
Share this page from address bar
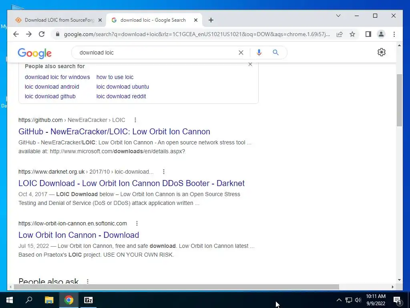click(x=340, y=34)
